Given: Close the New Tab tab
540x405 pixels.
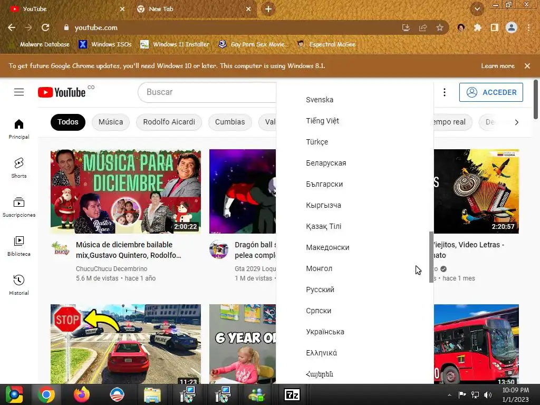Looking at the screenshot, I should 248,9.
